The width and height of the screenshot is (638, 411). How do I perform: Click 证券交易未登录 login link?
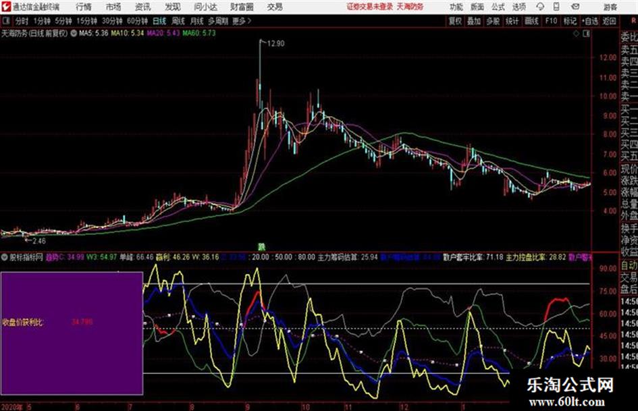pos(370,7)
